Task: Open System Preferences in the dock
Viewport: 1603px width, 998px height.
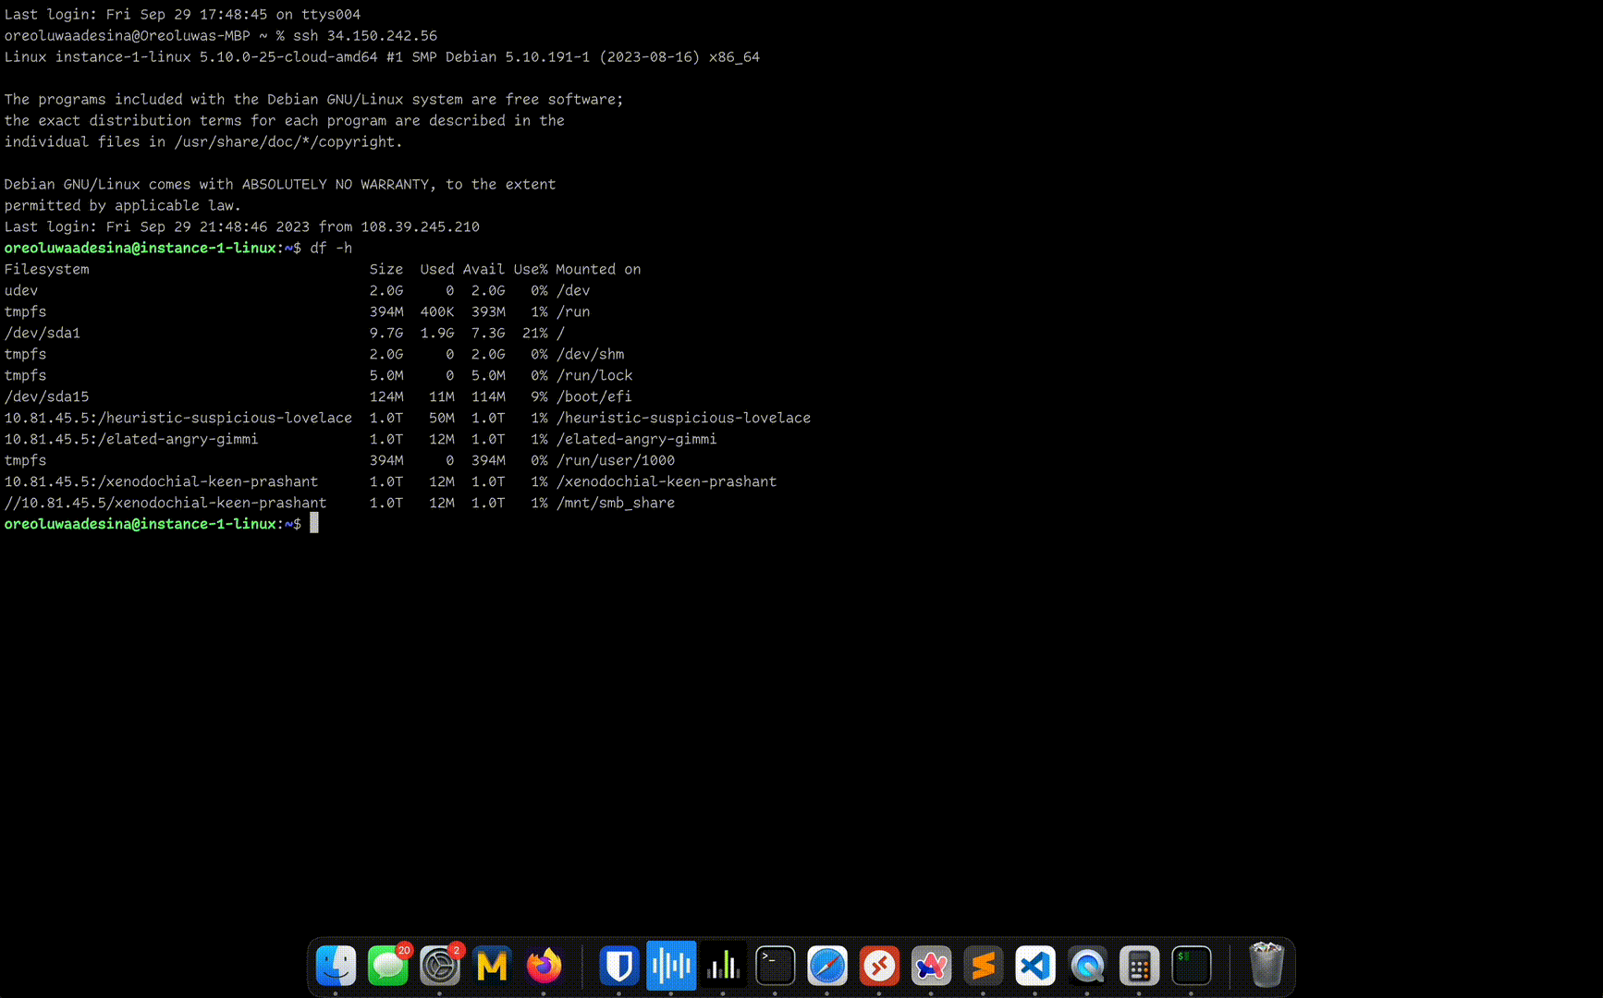Action: pyautogui.click(x=440, y=967)
